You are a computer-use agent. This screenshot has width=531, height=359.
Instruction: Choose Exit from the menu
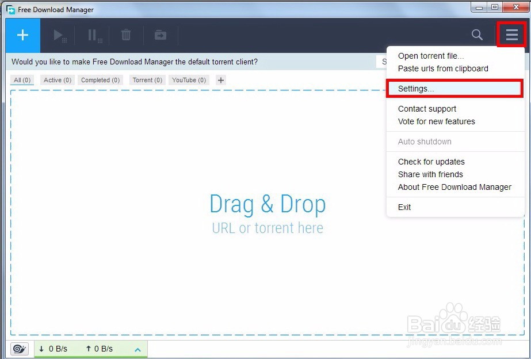pos(455,207)
